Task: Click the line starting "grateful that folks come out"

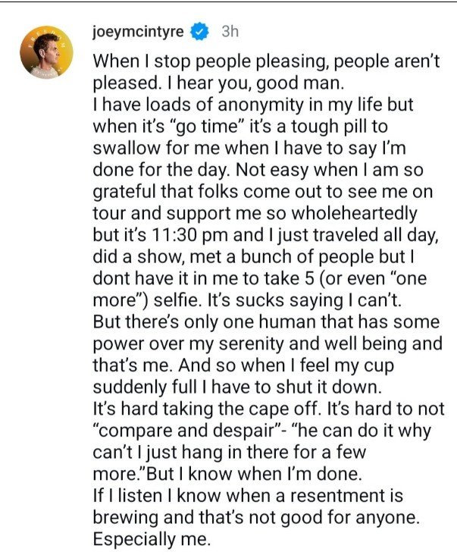Action: (263, 192)
